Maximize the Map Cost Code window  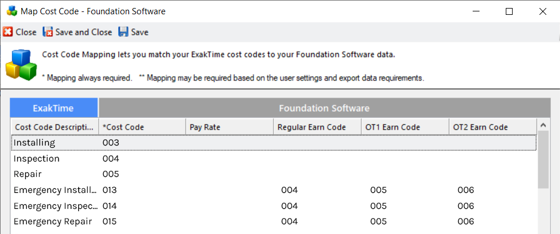click(509, 11)
